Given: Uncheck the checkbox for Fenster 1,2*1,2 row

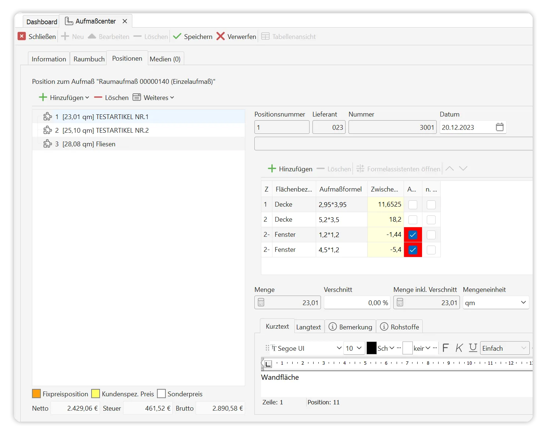Looking at the screenshot, I should click(x=413, y=235).
